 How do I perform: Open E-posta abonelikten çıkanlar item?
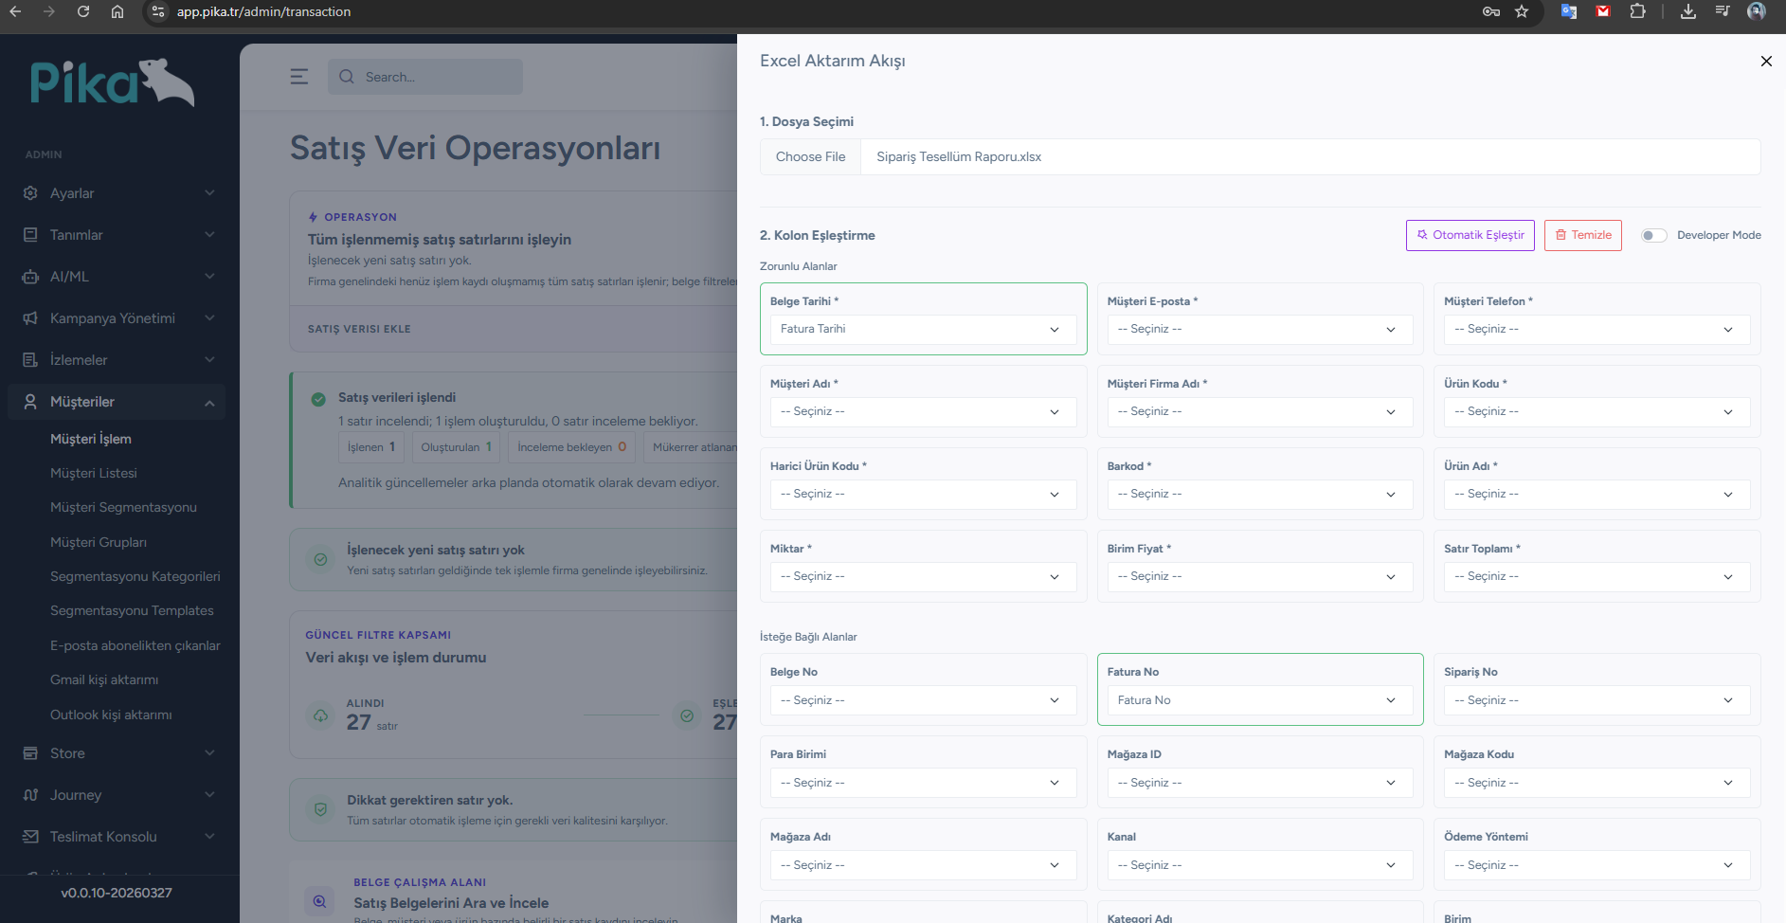135,645
